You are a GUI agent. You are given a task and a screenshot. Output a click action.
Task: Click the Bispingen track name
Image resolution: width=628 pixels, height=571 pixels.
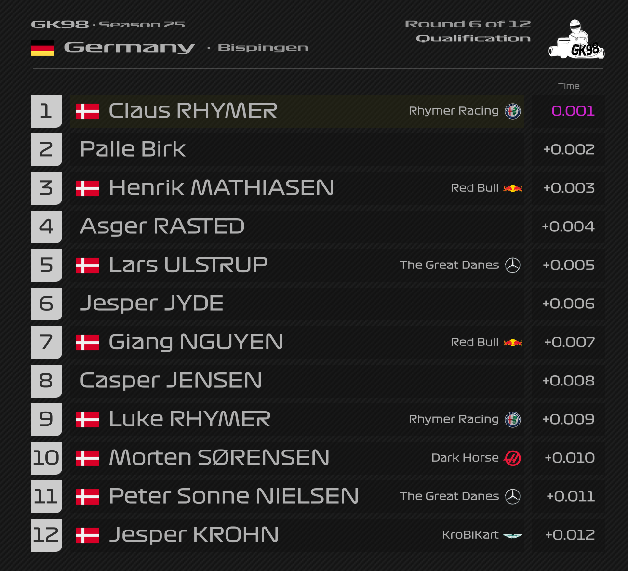[263, 48]
